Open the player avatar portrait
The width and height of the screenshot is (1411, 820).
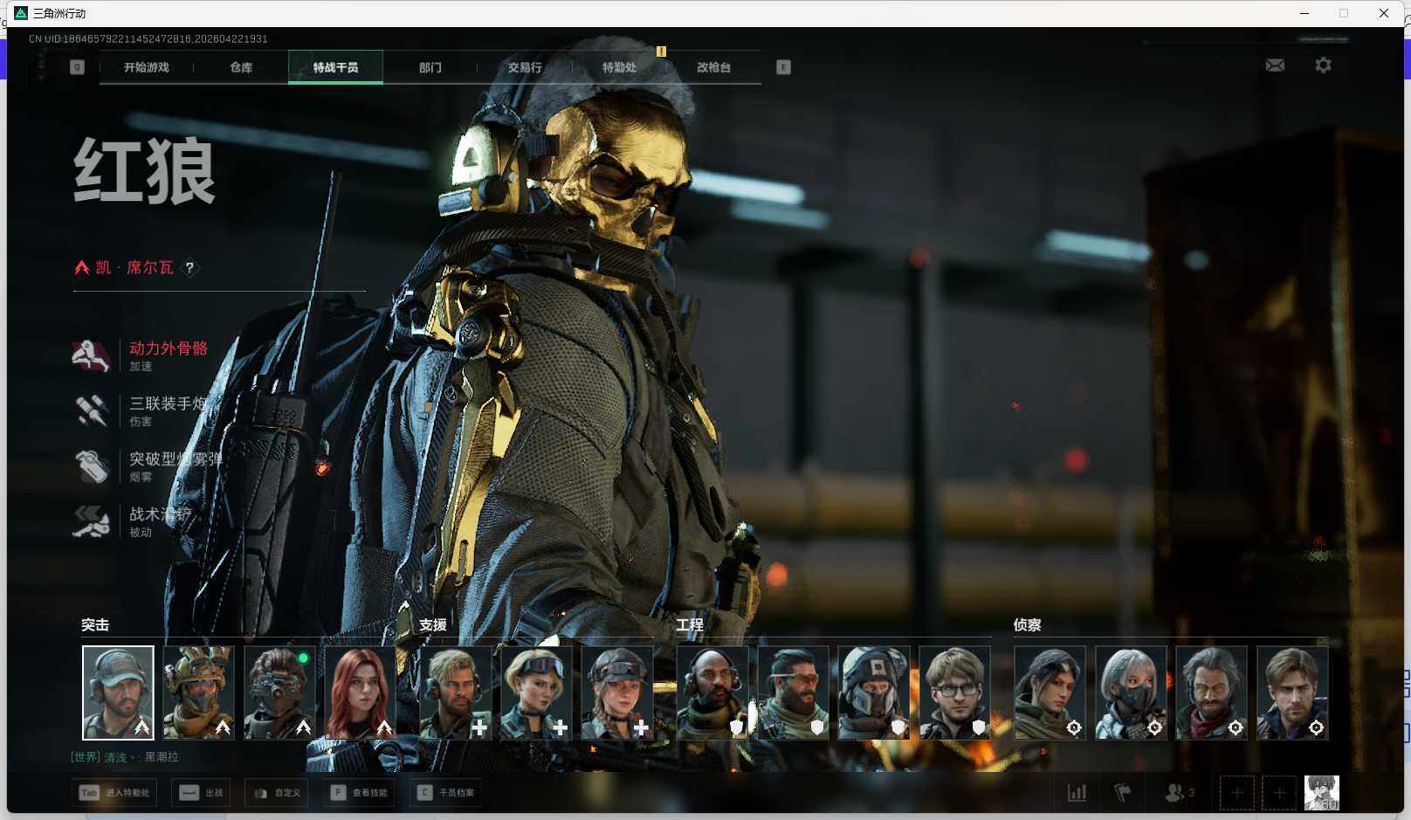1322,793
